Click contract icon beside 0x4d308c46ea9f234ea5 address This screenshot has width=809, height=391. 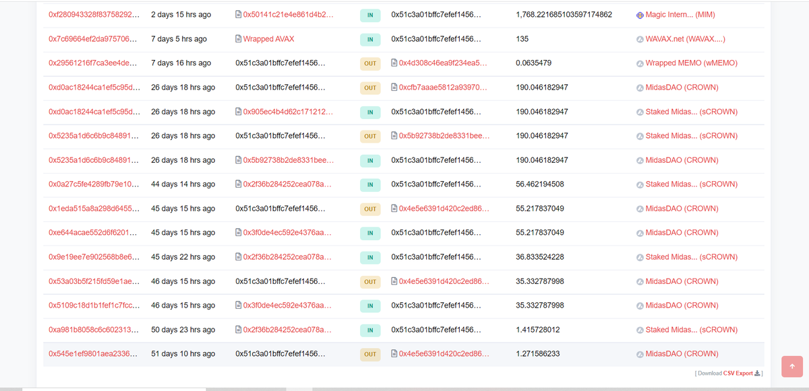(x=394, y=63)
